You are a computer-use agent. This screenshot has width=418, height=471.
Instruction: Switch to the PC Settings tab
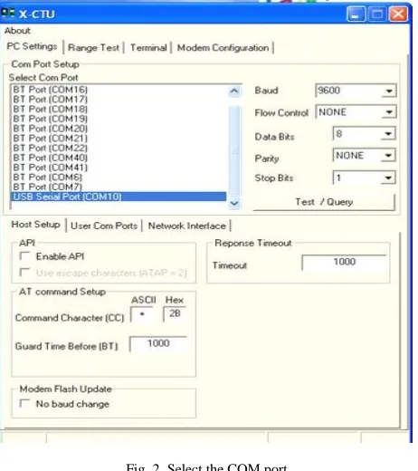tap(32, 46)
